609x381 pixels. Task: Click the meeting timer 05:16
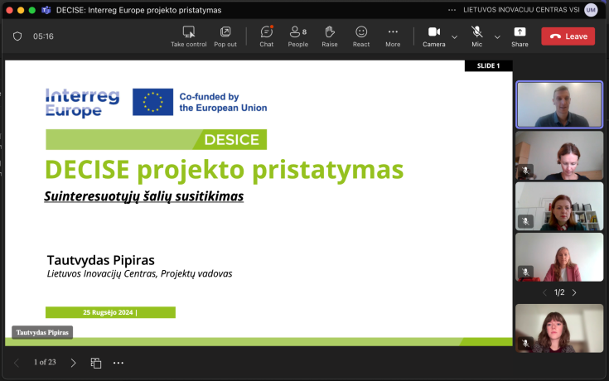(x=43, y=36)
